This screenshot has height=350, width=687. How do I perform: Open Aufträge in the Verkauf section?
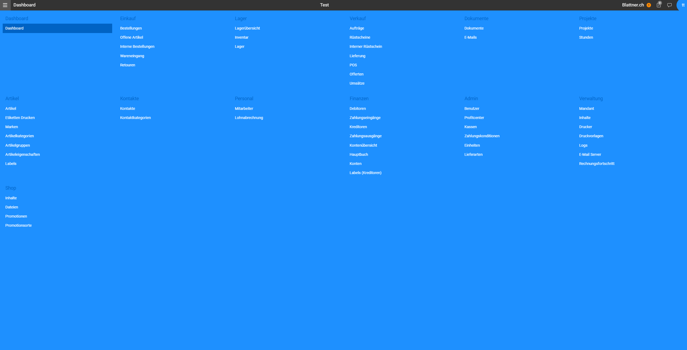(357, 28)
